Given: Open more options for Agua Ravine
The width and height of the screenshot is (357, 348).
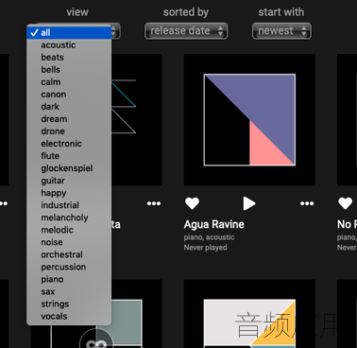Looking at the screenshot, I should click(307, 203).
